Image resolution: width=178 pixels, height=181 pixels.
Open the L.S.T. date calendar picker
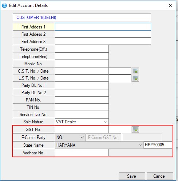coord(135,78)
